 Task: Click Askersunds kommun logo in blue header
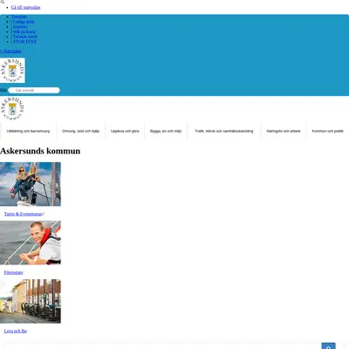pyautogui.click(x=12, y=70)
